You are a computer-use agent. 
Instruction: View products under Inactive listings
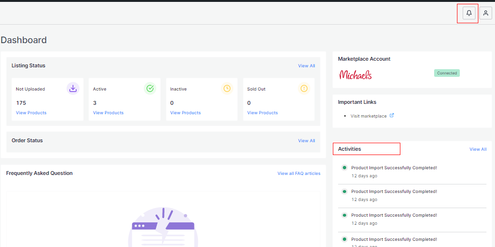pyautogui.click(x=185, y=113)
